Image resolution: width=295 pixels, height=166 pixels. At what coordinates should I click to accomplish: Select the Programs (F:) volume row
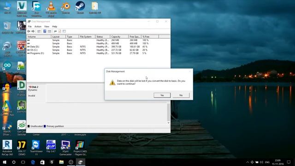pos(93,53)
